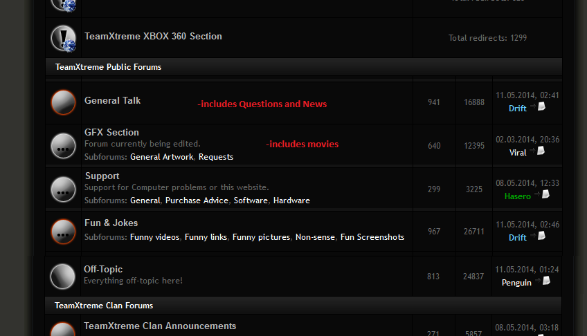Go to last post icon beside Hasero

click(x=543, y=194)
